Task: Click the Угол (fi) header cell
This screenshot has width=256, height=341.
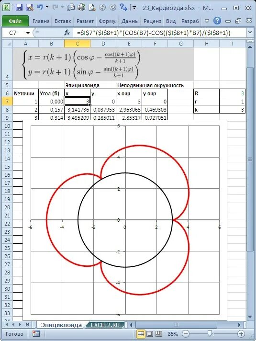Action: [51, 93]
